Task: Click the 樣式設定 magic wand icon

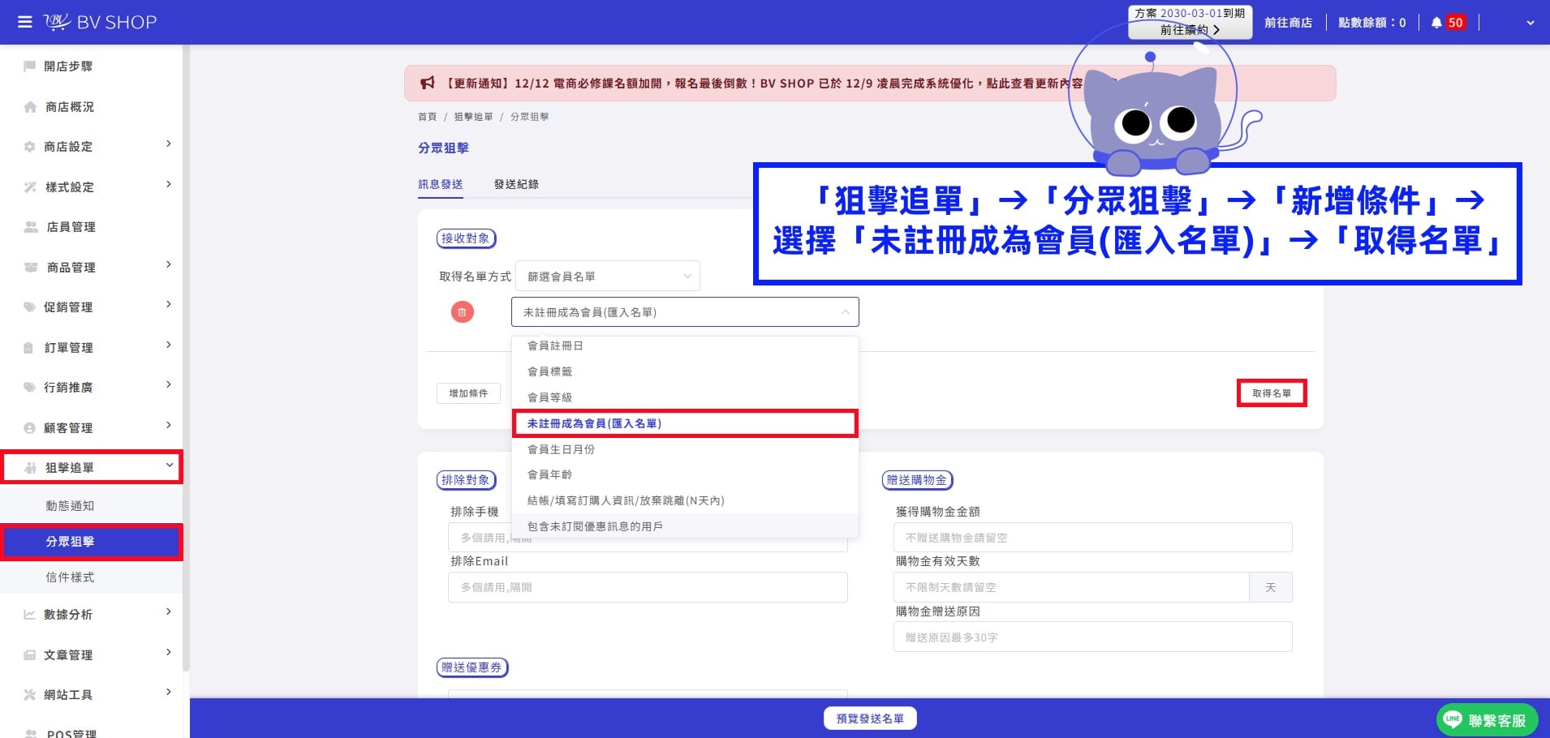Action: point(30,187)
